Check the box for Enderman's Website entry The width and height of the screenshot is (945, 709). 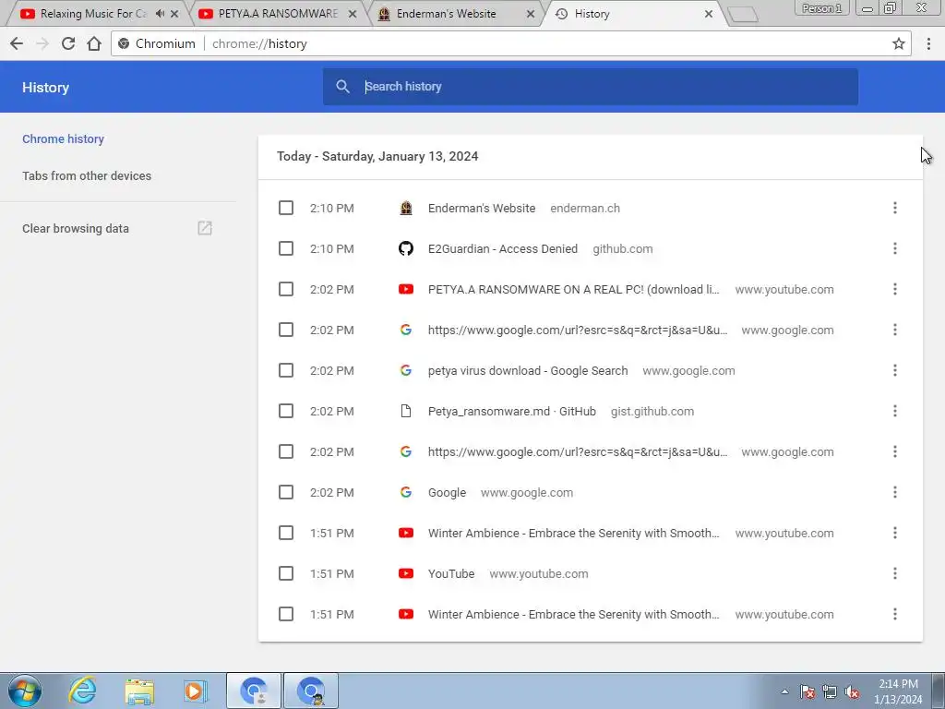[286, 208]
